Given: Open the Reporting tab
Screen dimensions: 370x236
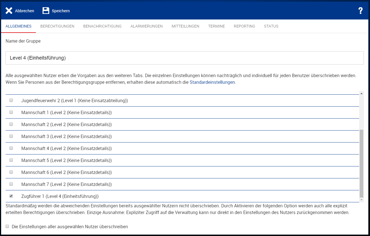Looking at the screenshot, I should pyautogui.click(x=244, y=26).
